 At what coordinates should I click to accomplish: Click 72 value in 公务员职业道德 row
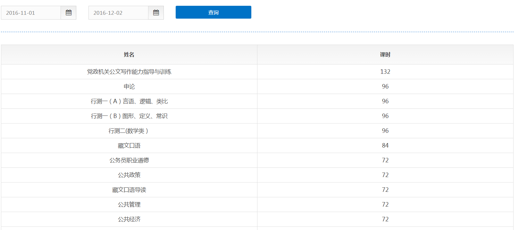[385, 160]
